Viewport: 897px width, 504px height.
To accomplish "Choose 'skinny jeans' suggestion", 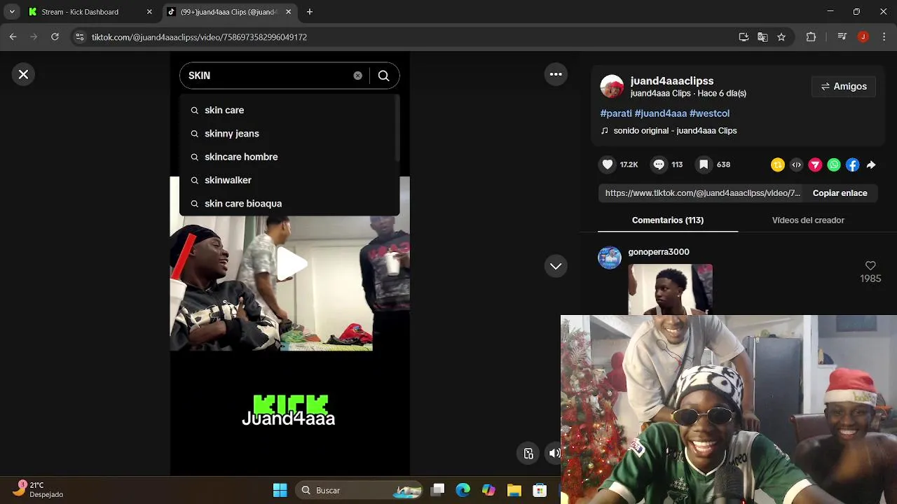I will tap(289, 134).
